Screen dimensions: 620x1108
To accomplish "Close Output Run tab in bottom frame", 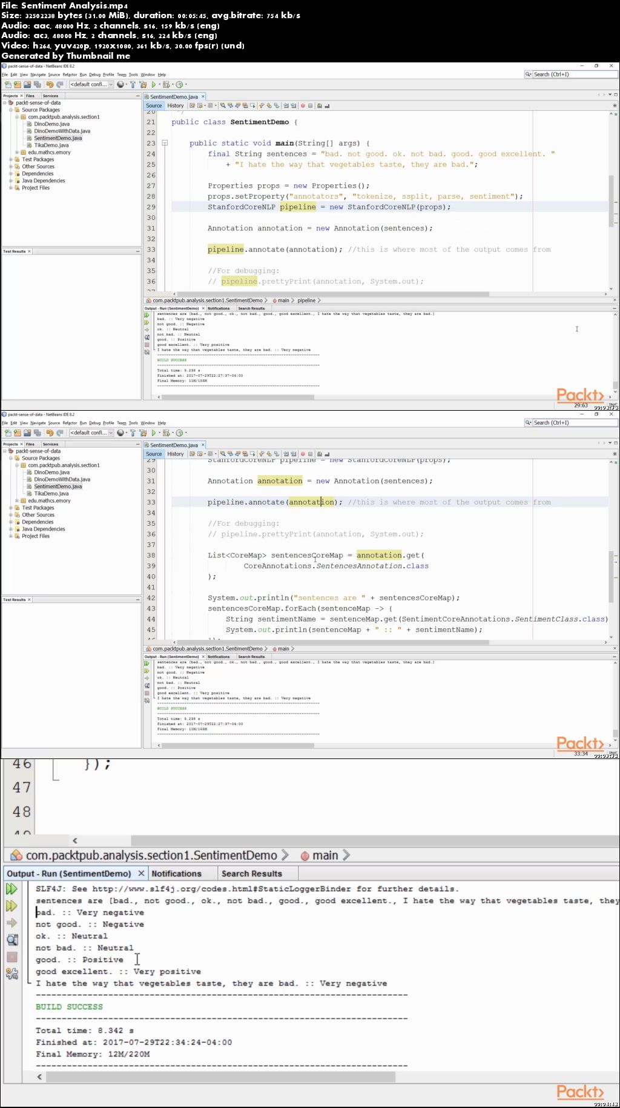I will [141, 873].
